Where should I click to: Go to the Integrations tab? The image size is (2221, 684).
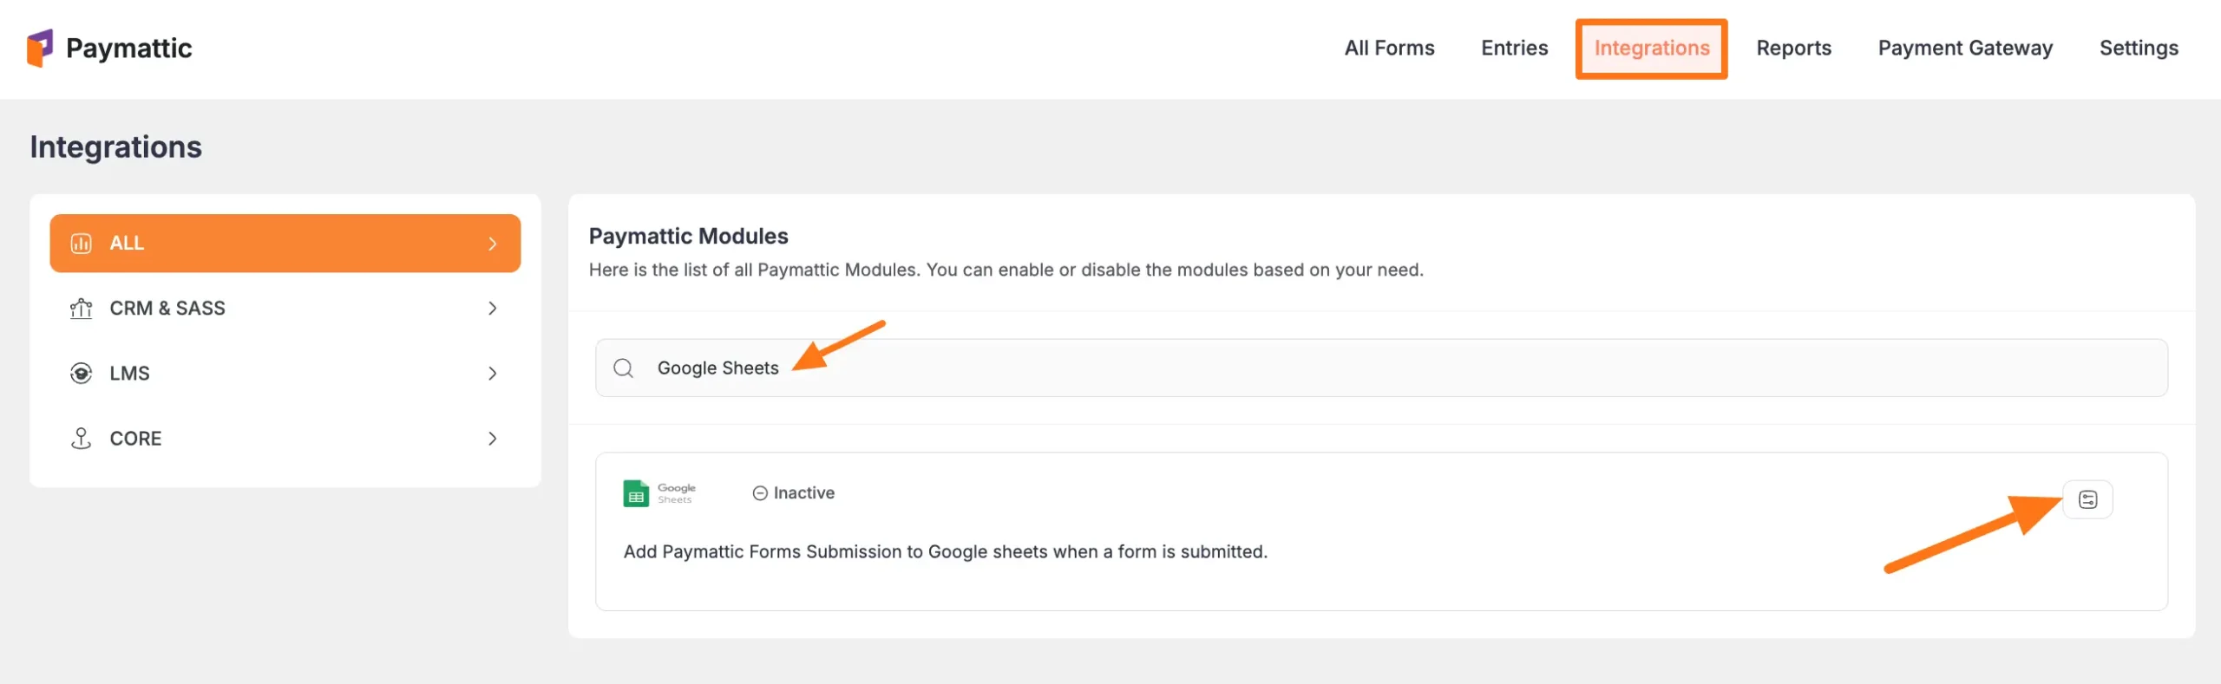pyautogui.click(x=1651, y=49)
